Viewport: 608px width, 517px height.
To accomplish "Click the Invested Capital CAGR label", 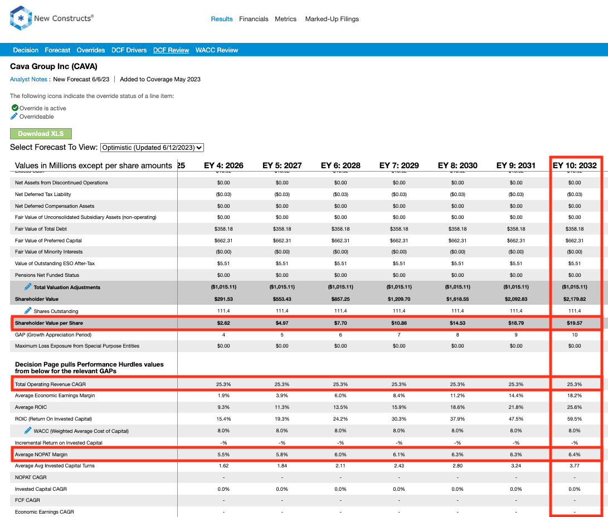I will (x=41, y=489).
